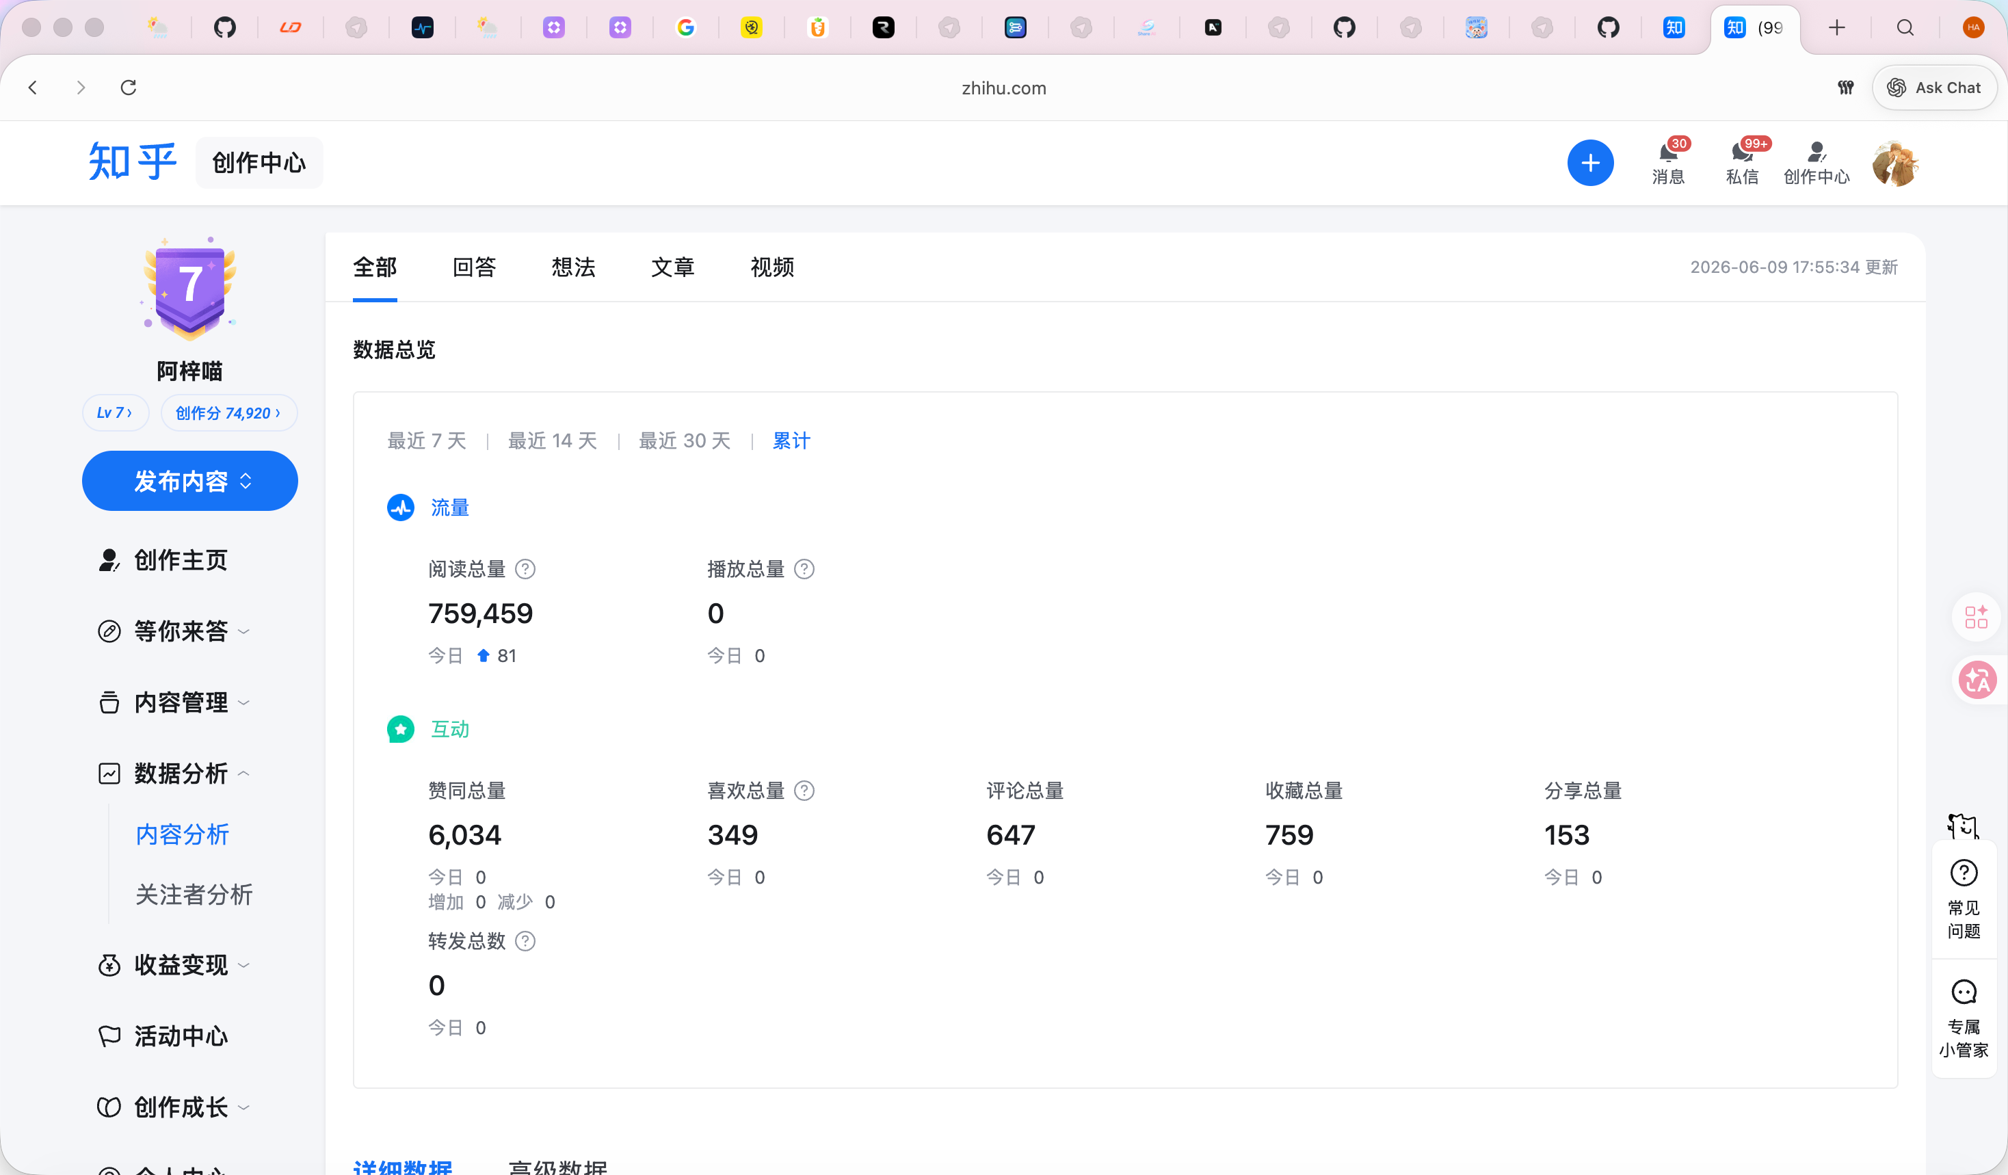2008x1175 pixels.
Task: Switch to the first GitHub browser tab
Action: (x=225, y=28)
